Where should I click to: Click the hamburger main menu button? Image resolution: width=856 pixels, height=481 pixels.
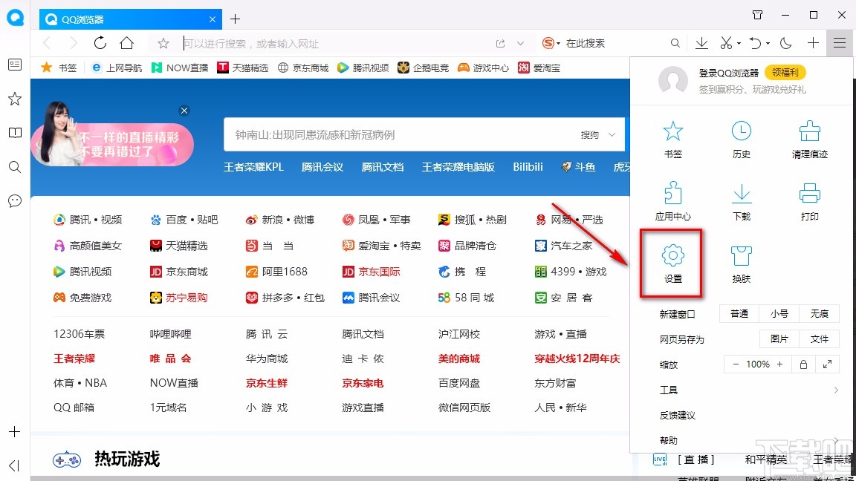click(x=839, y=43)
